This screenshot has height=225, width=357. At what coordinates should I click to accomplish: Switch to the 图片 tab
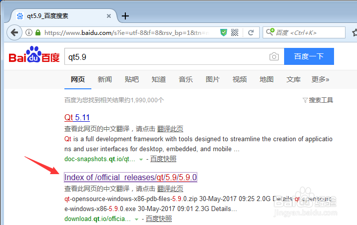[212, 79]
